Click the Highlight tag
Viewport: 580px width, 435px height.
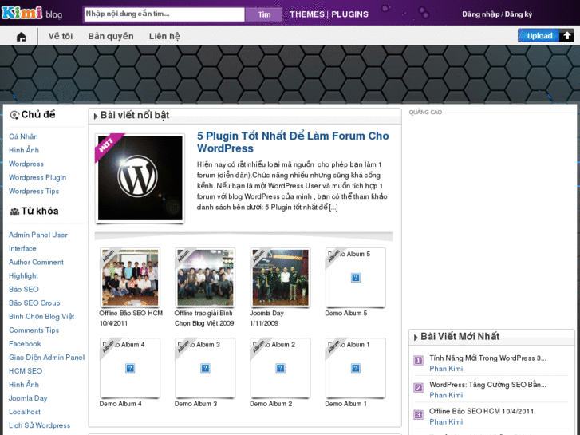point(23,276)
